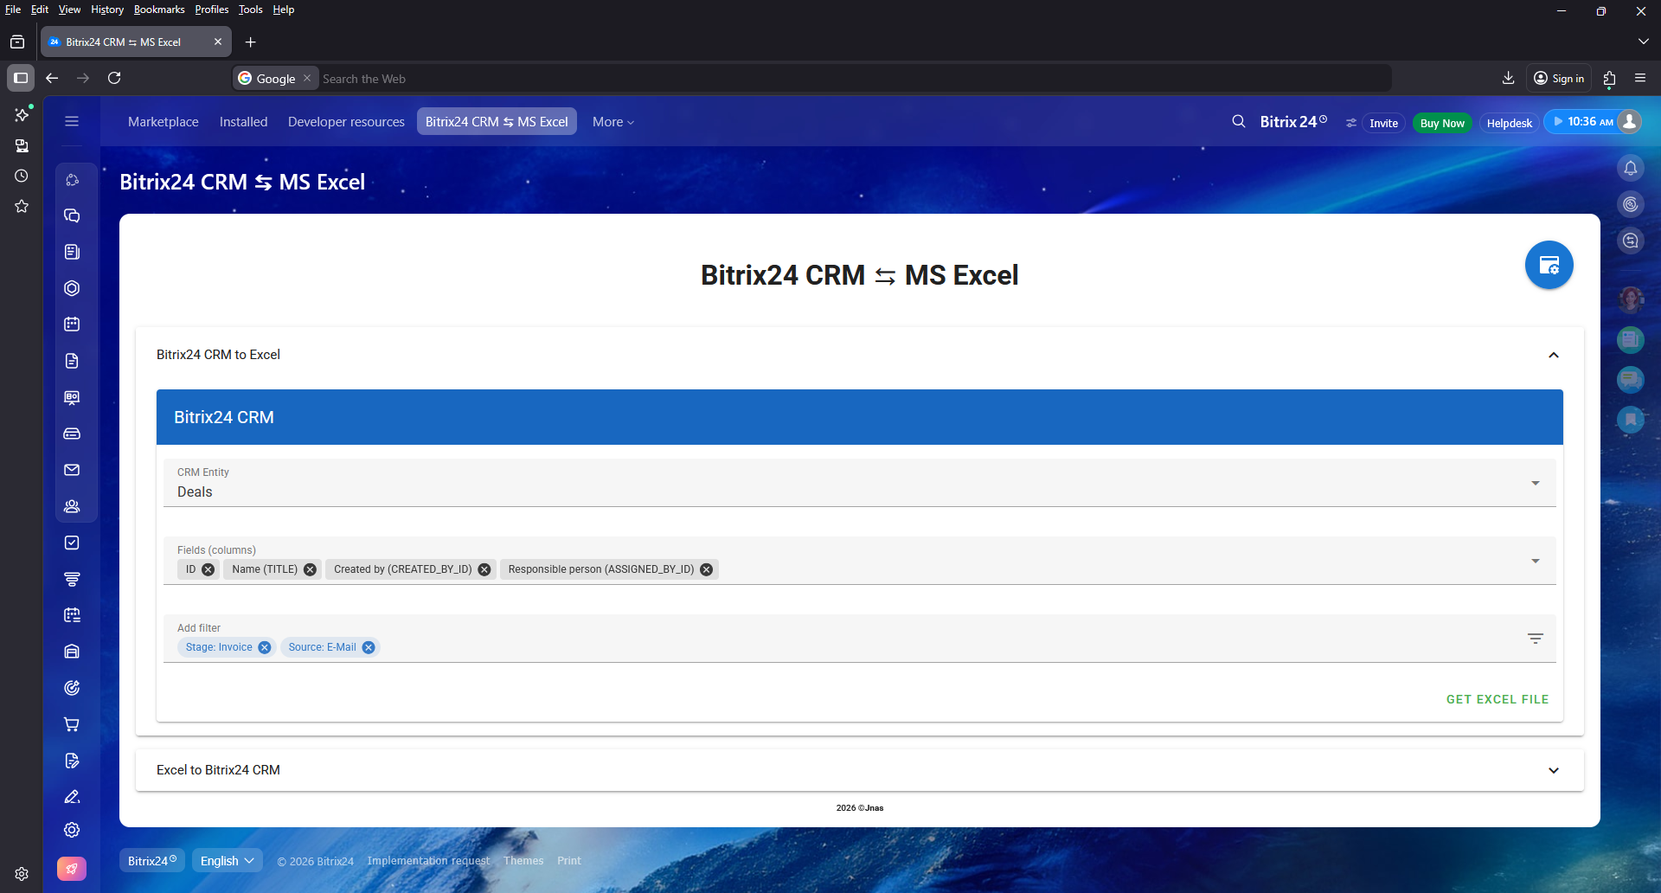
Task: Open the CRM Entity dropdown
Action: point(1535,483)
